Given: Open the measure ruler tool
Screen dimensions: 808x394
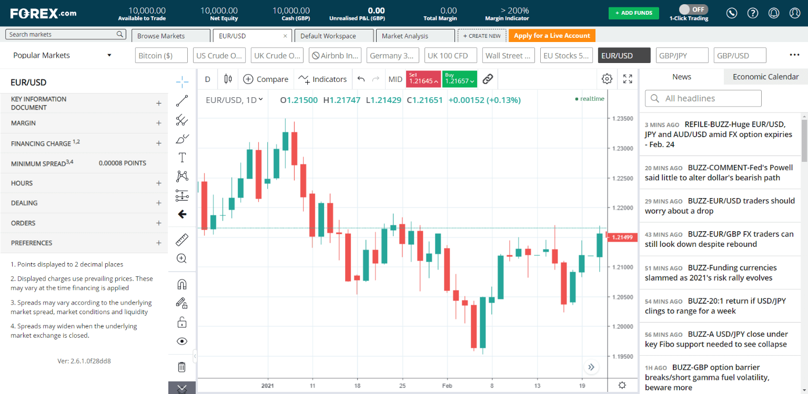Looking at the screenshot, I should [x=182, y=240].
